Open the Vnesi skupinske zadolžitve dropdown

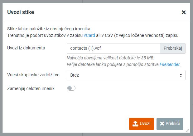click(x=126, y=75)
